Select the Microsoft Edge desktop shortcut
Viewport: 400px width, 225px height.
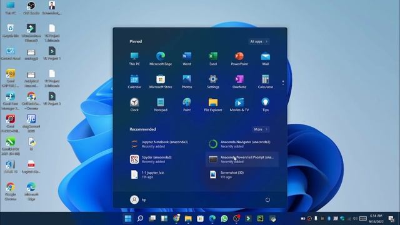(31, 192)
